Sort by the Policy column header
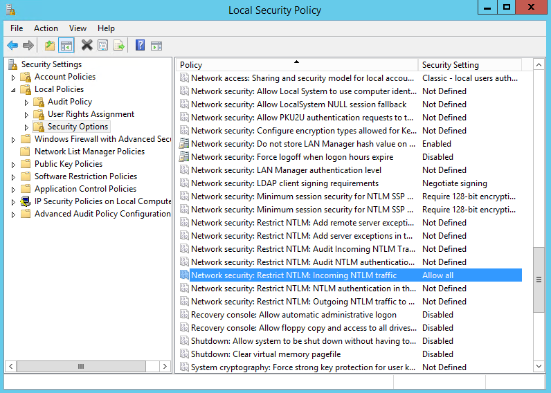 click(296, 65)
